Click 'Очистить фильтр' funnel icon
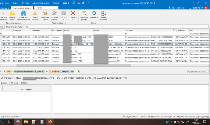The width and height of the screenshot is (210, 125). click(84, 16)
